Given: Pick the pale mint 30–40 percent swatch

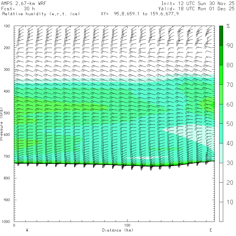Looking at the screenshot, I should (221, 153).
